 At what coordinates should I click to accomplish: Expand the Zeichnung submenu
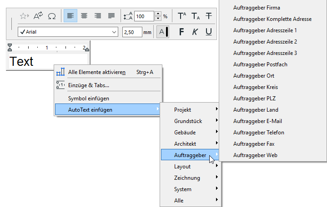(191, 177)
